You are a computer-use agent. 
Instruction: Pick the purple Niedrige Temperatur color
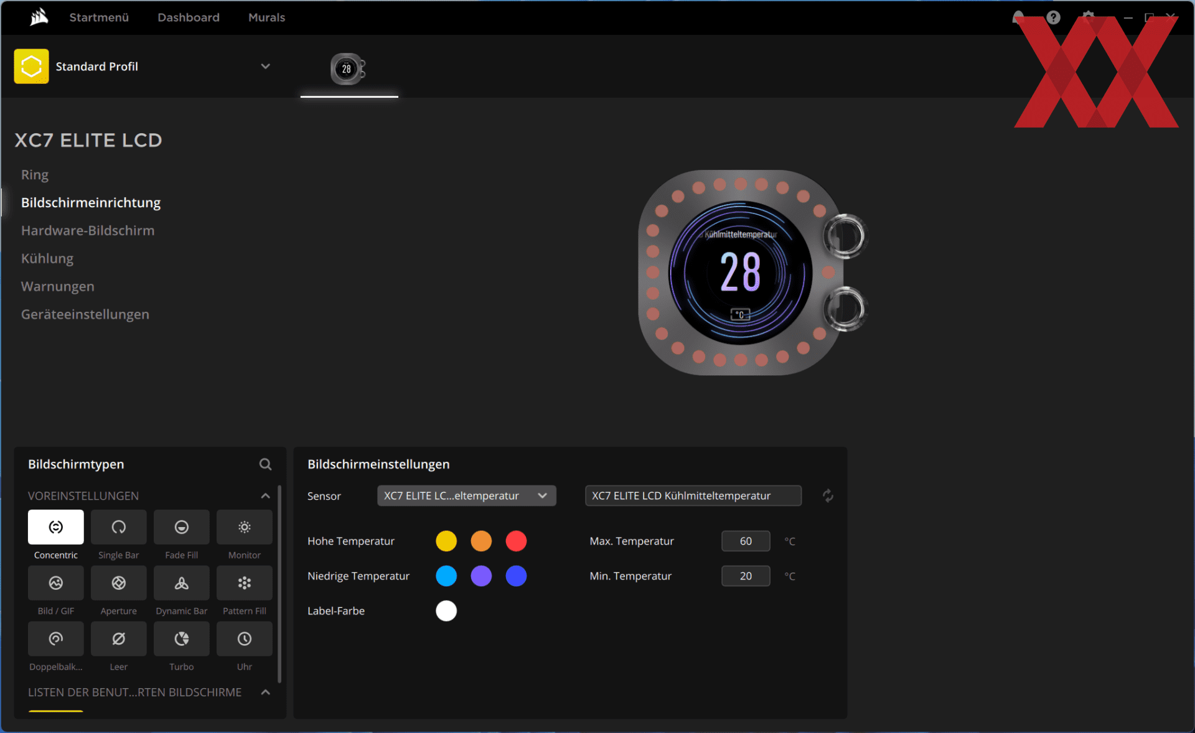point(481,576)
